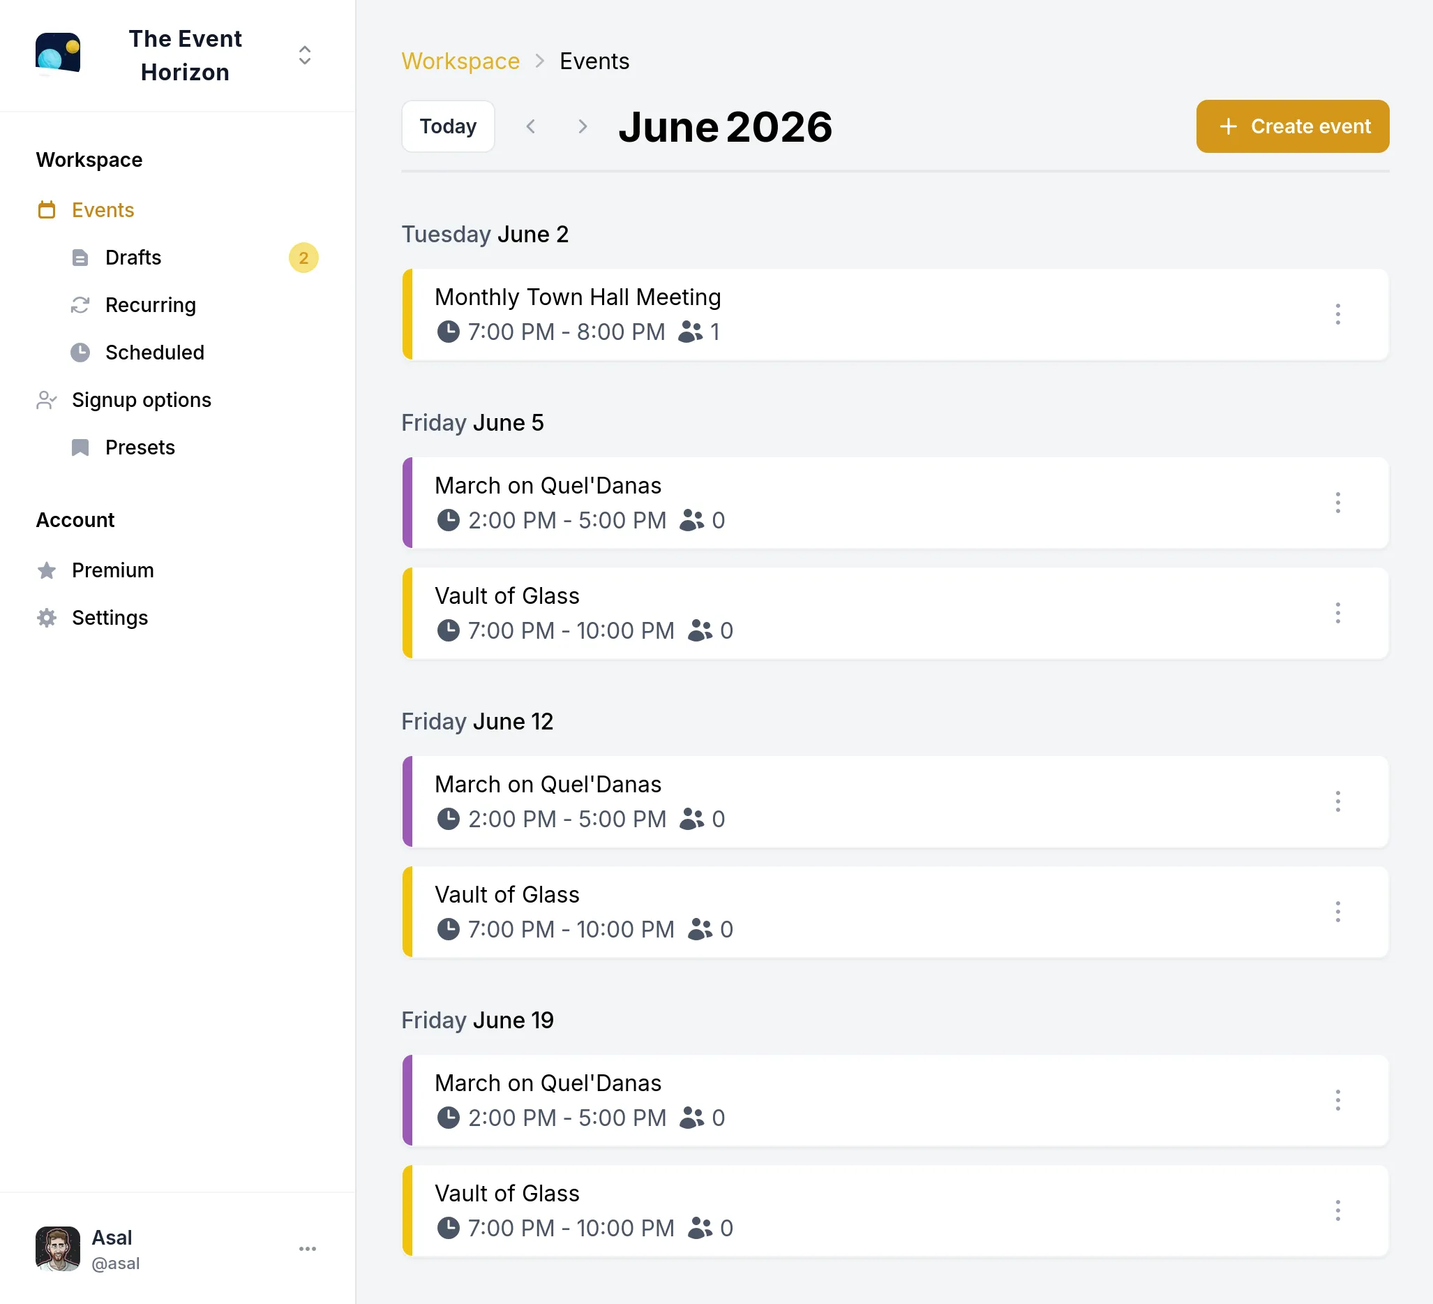Open Vault of Glass on June 12
Screen dimensions: 1433x1304
pos(895,912)
